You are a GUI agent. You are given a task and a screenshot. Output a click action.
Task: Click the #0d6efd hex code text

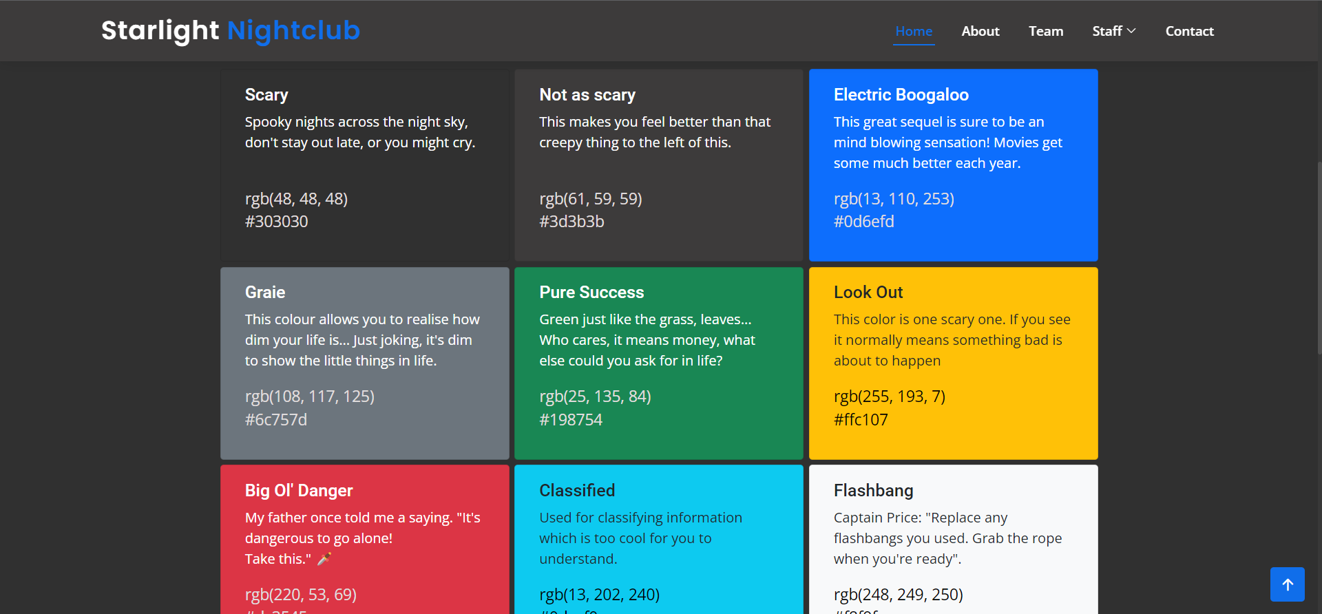863,222
